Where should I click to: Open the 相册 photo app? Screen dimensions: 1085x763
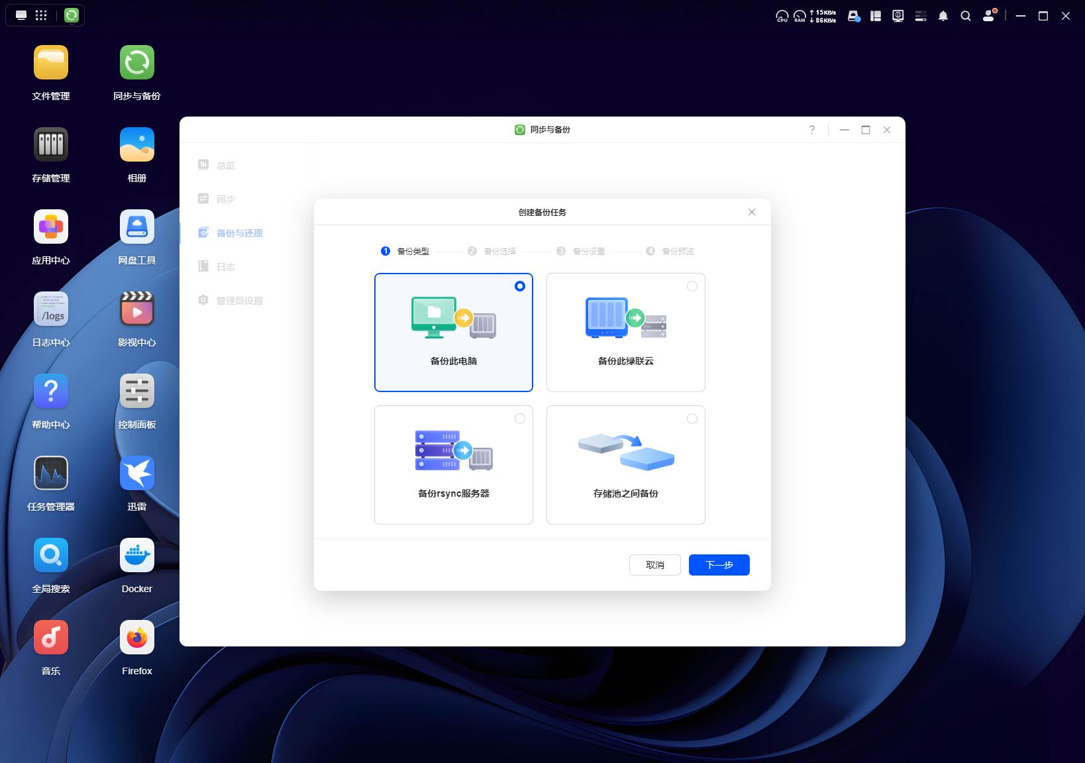click(137, 145)
